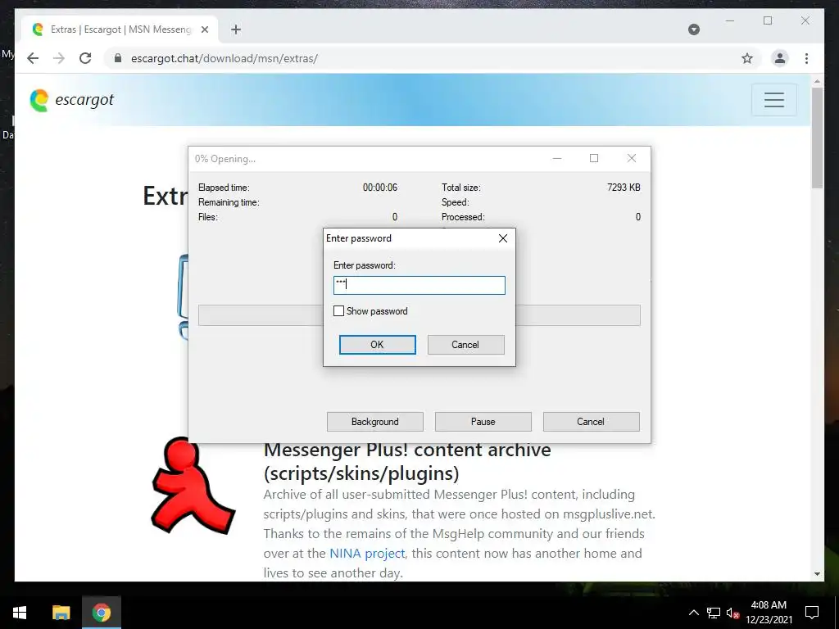Open the network tray icon
This screenshot has height=629, width=839.
(x=714, y=613)
